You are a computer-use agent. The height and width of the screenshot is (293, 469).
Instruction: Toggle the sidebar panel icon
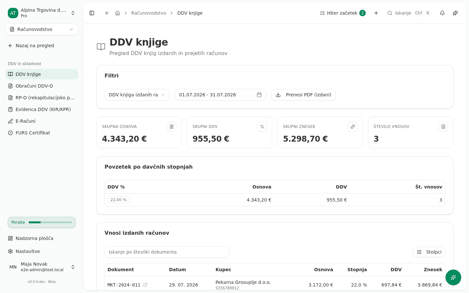point(92,13)
